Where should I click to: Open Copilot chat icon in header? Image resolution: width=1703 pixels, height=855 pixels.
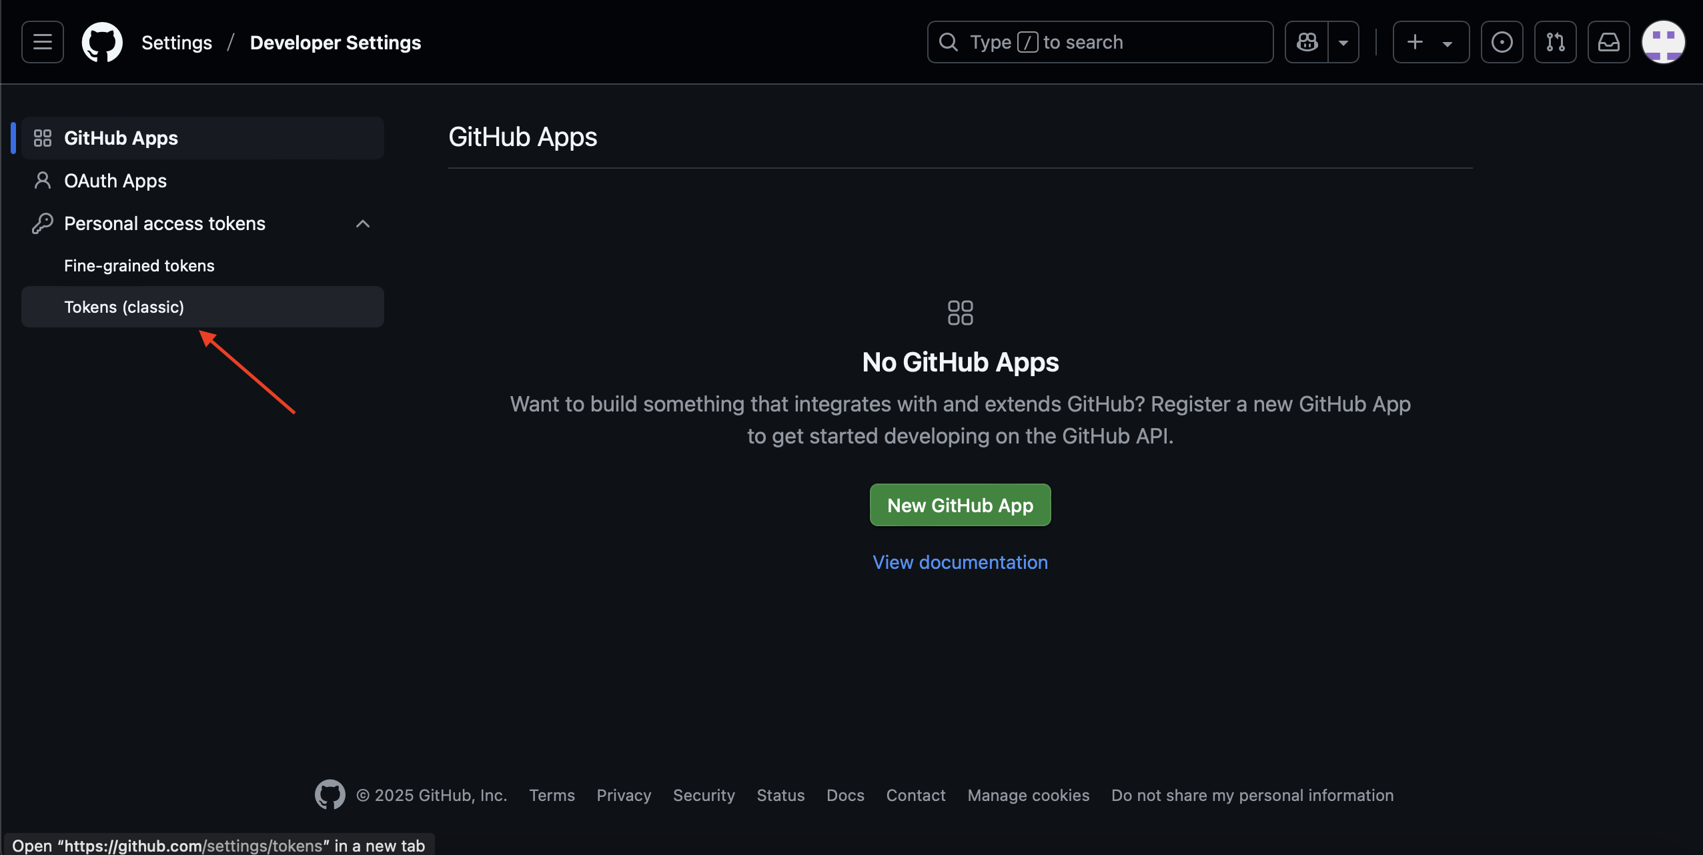pos(1307,42)
